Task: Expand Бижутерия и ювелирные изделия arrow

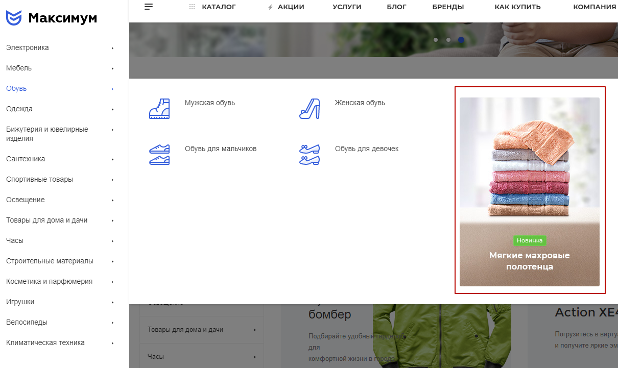Action: [x=112, y=130]
